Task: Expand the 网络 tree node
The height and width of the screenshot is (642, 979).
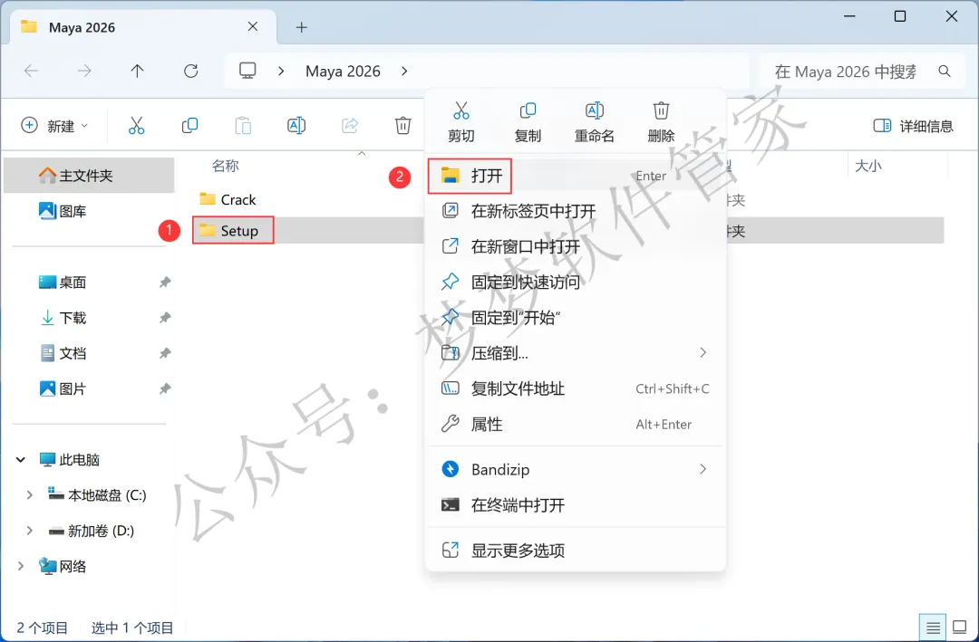Action: point(21,566)
